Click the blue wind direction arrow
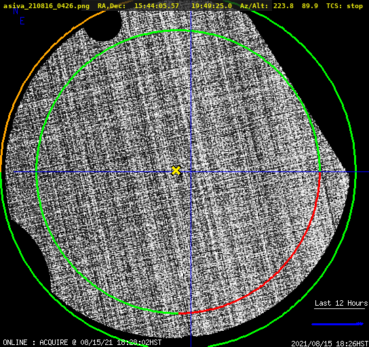Viewport: 369px width, 347px height. click(338, 324)
